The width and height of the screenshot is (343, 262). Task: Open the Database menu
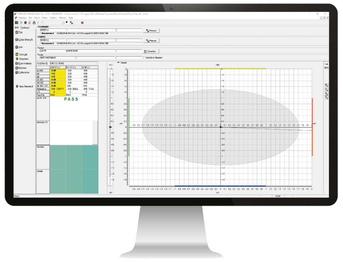[x=23, y=17]
